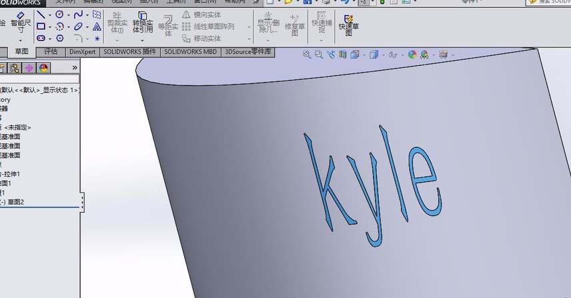
Task: Select the blue "kyle" sketch text
Action: pyautogui.click(x=374, y=185)
